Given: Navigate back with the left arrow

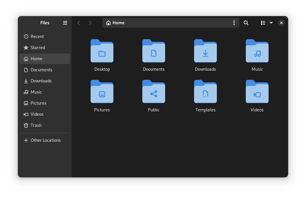Looking at the screenshot, I should click(x=79, y=23).
